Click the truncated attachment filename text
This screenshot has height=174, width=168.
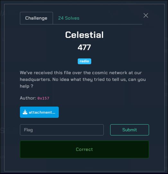(42, 112)
